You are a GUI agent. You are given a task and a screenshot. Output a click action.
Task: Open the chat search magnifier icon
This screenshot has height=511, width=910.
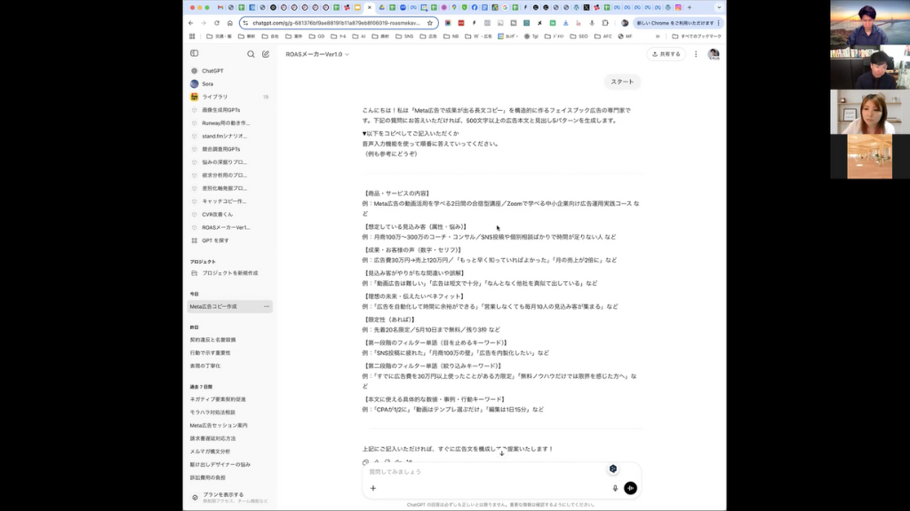[251, 54]
